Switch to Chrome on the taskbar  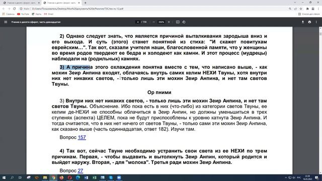pos(53,177)
